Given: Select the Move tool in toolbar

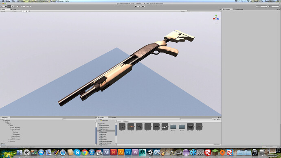Looking at the screenshot, I should click(6, 7).
